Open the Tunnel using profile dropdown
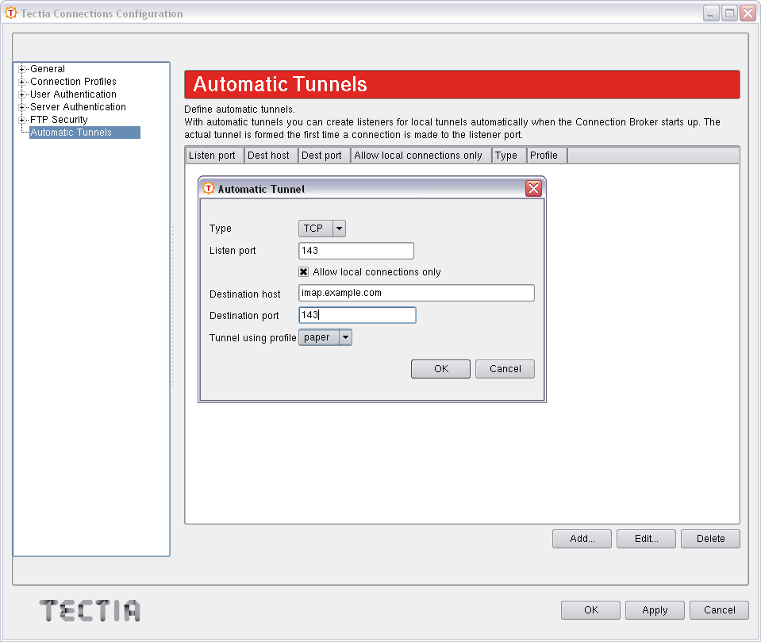This screenshot has width=761, height=642. coord(344,337)
